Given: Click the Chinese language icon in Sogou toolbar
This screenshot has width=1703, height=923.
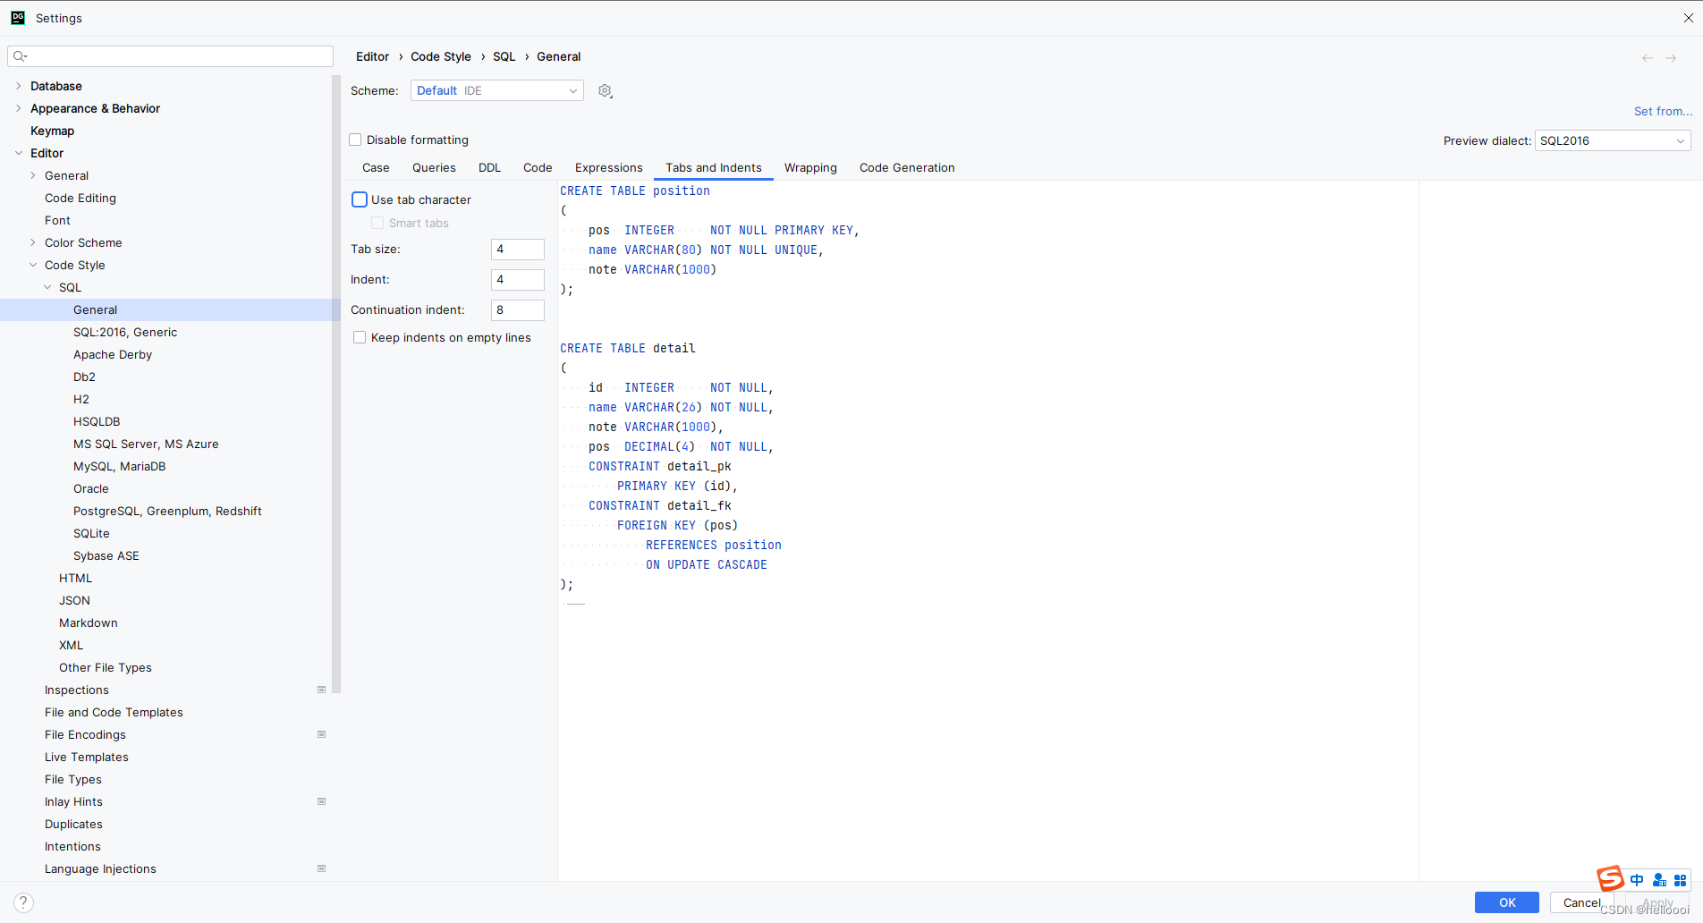Looking at the screenshot, I should (1636, 880).
